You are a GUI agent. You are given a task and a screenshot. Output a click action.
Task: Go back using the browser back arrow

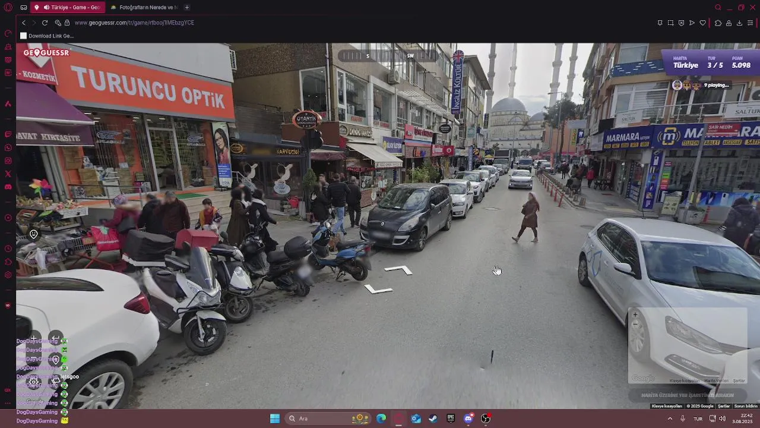click(24, 23)
